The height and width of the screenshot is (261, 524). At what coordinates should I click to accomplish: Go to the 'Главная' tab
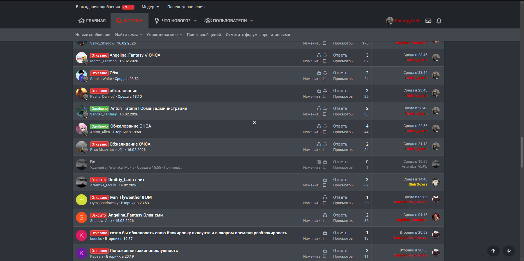point(92,21)
